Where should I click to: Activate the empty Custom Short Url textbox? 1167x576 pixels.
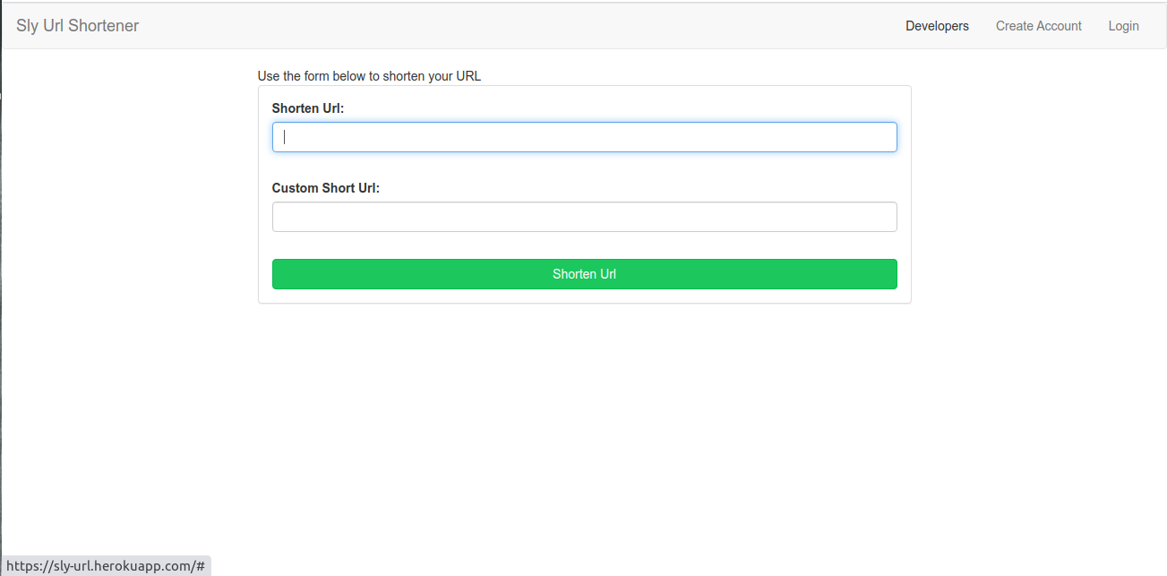point(584,217)
